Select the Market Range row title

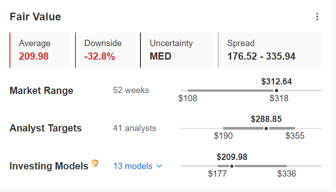42,90
